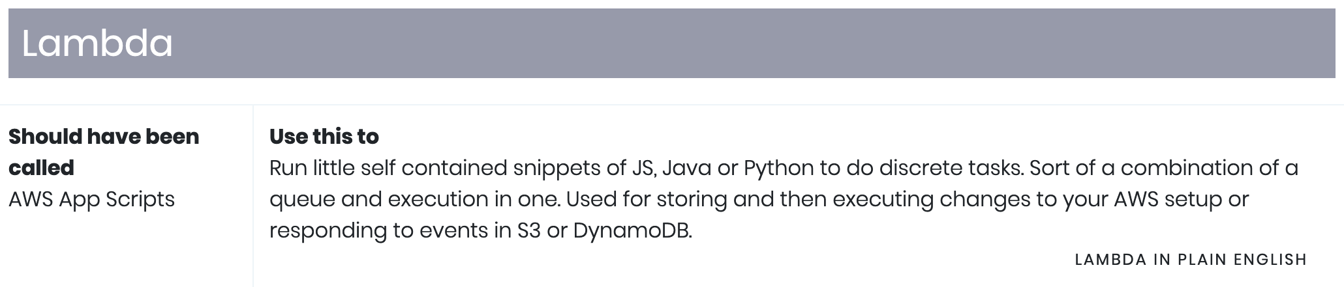
Task: Click the AWS App Scripts text
Action: click(91, 199)
